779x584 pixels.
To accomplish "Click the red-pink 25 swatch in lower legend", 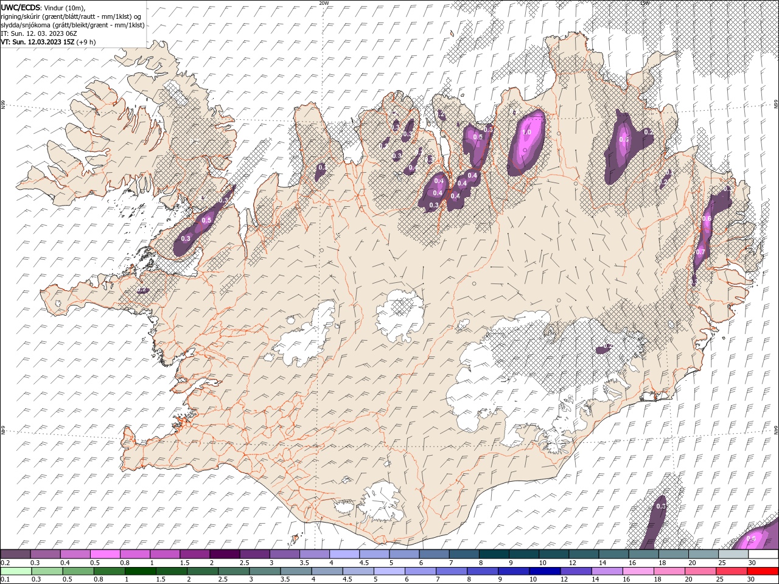I will 731,571.
